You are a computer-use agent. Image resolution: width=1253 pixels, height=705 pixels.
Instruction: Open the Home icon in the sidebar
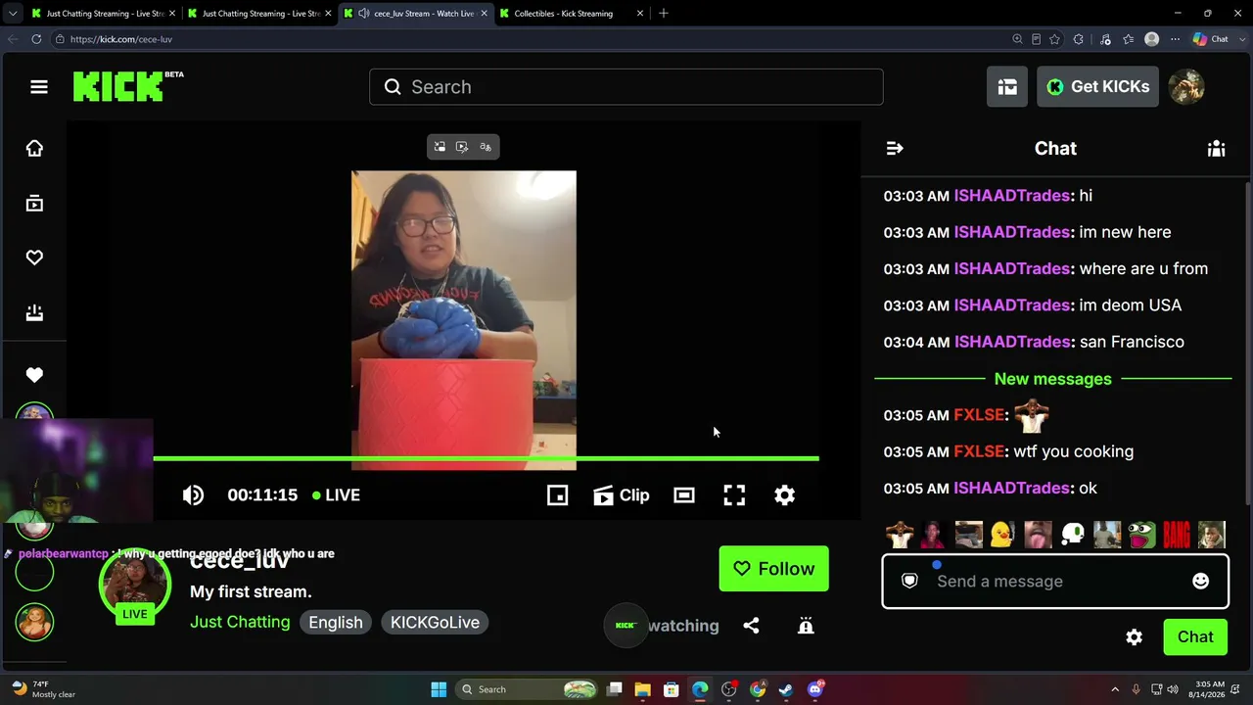pyautogui.click(x=34, y=148)
